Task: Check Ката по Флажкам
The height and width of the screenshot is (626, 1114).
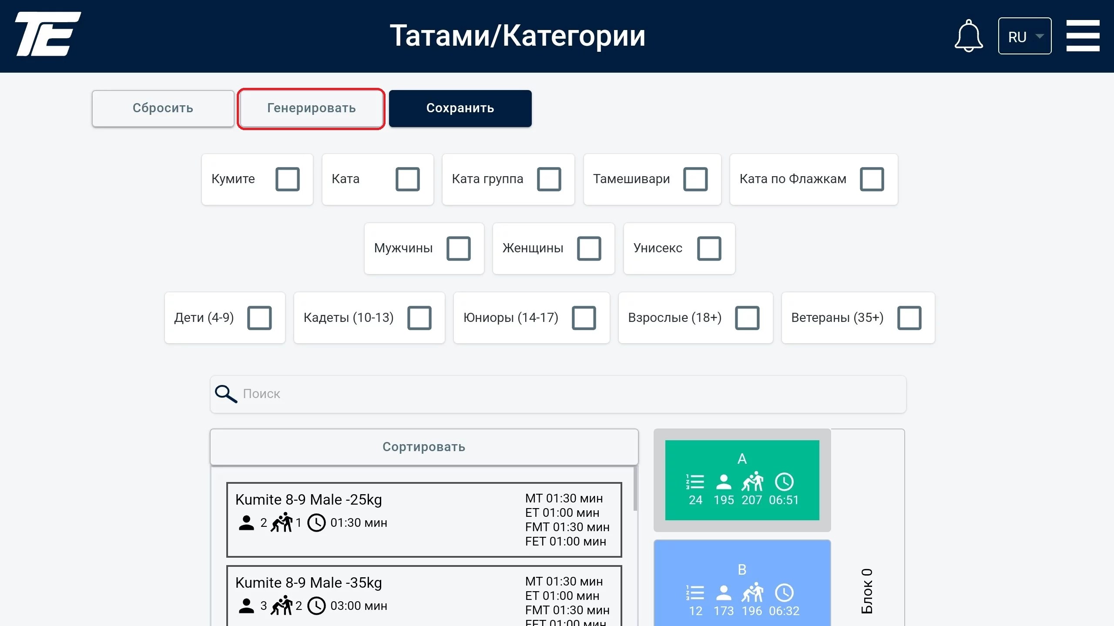Action: 872,179
